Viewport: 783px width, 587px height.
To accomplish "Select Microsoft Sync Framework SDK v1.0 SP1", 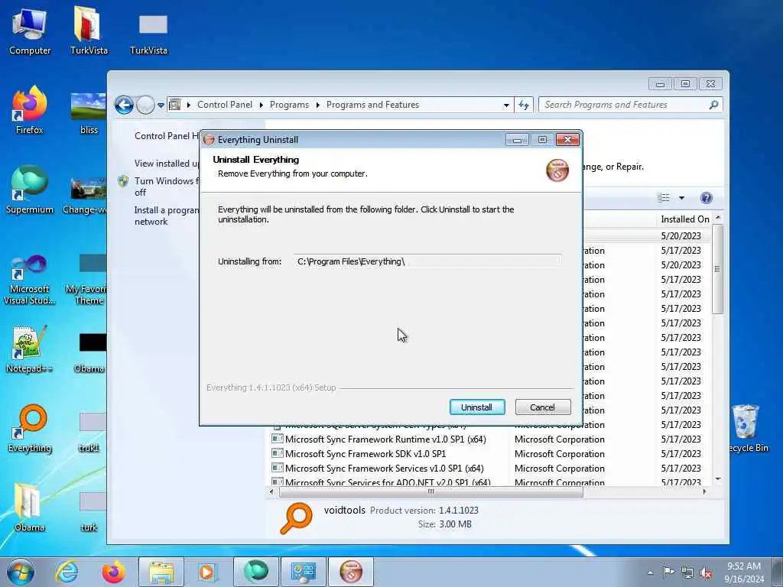I will tap(366, 454).
